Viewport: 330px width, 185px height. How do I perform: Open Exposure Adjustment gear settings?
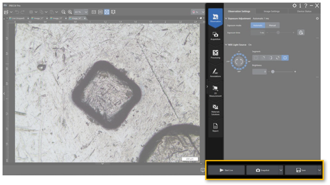[x=317, y=18]
